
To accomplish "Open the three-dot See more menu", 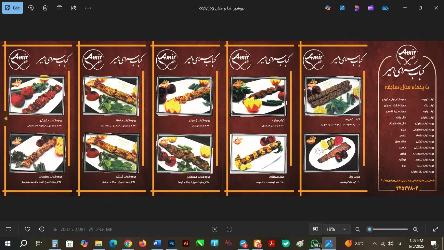I will pyautogui.click(x=88, y=8).
